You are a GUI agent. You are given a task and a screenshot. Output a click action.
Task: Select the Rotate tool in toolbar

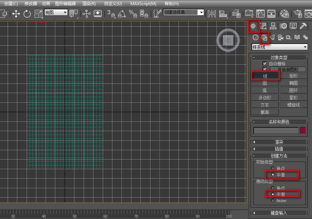click(x=27, y=14)
